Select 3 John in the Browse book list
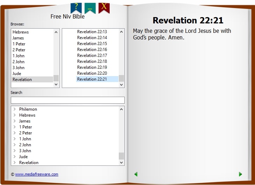This screenshot has width=255, height=185. point(32,68)
